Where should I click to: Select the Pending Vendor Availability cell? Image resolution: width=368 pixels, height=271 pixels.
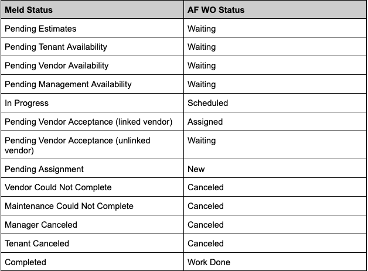coord(56,66)
